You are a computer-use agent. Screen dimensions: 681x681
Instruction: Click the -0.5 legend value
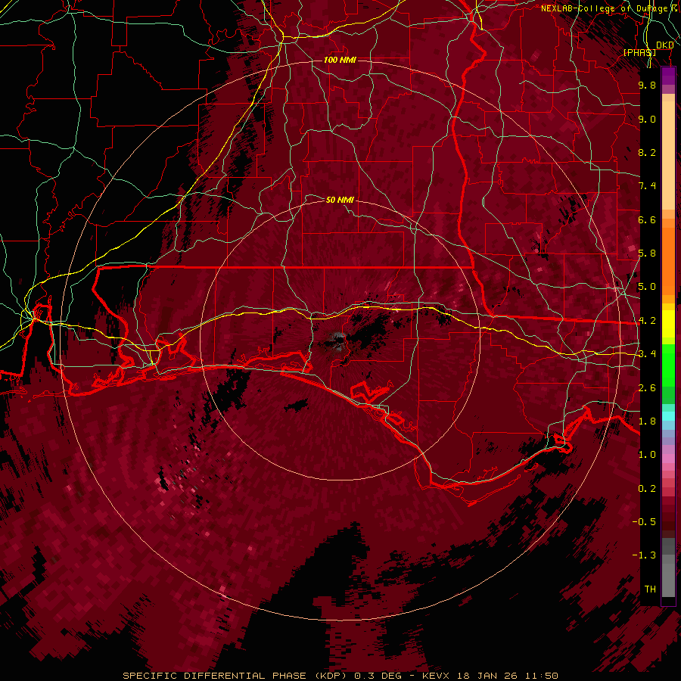pos(644,522)
